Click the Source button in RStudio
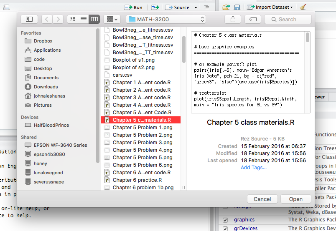The height and width of the screenshot is (231, 336). click(177, 8)
